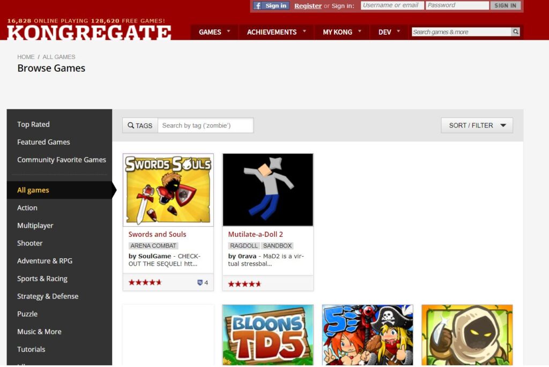
Task: Open Mutilate-a-Doll 2 game thumbnail
Action: (268, 190)
